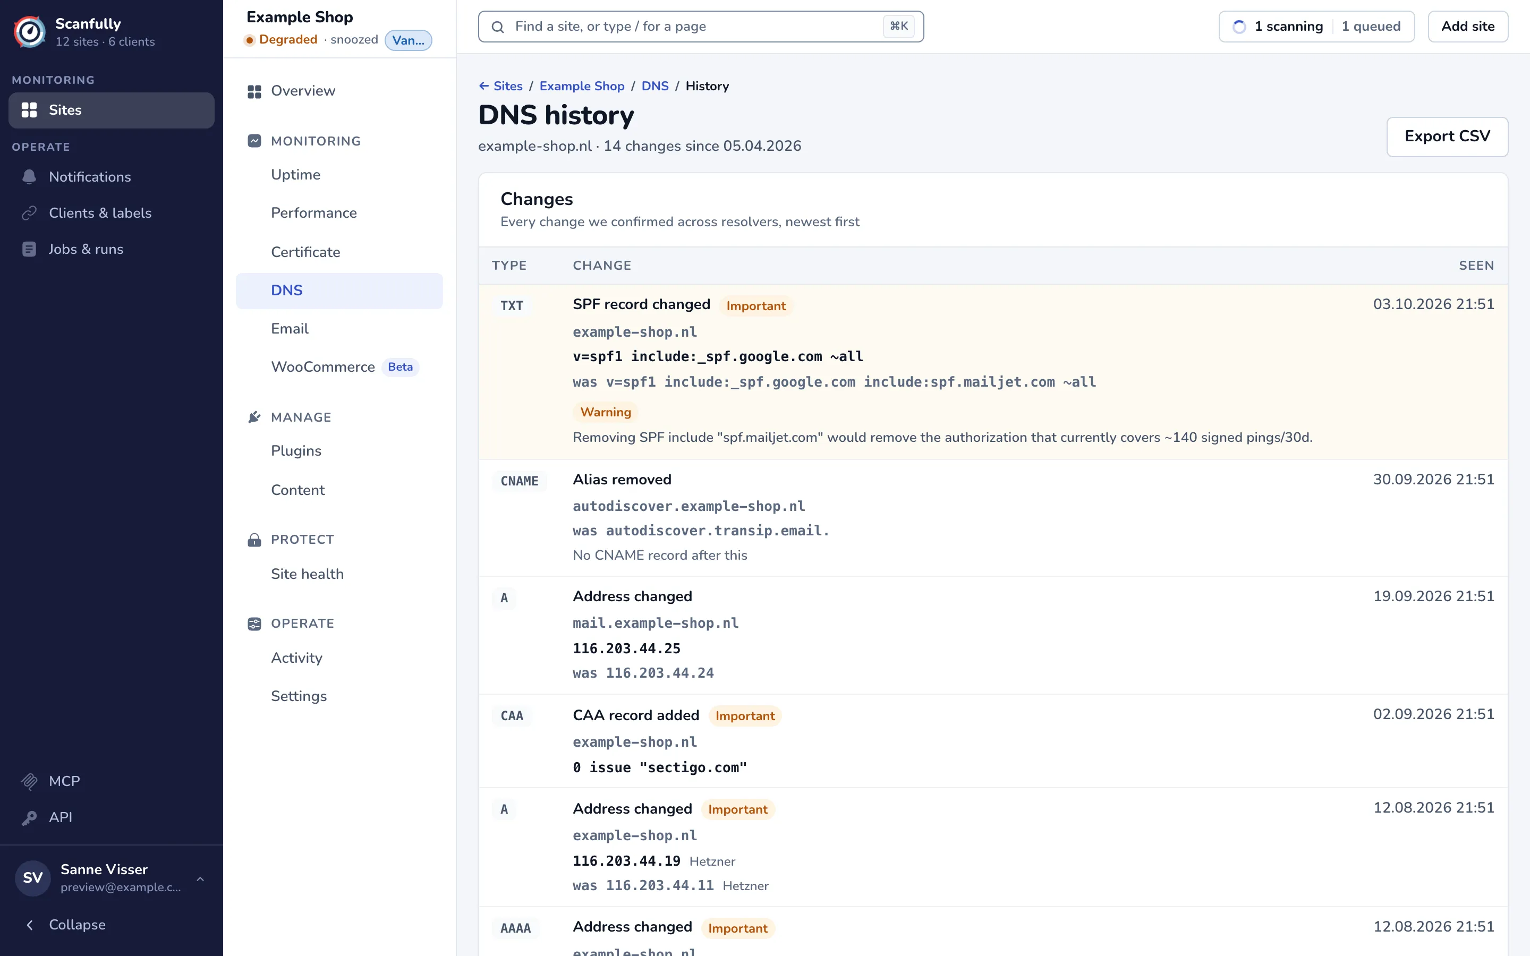Click the back arrow before Sites
This screenshot has width=1530, height=956.
tap(483, 86)
